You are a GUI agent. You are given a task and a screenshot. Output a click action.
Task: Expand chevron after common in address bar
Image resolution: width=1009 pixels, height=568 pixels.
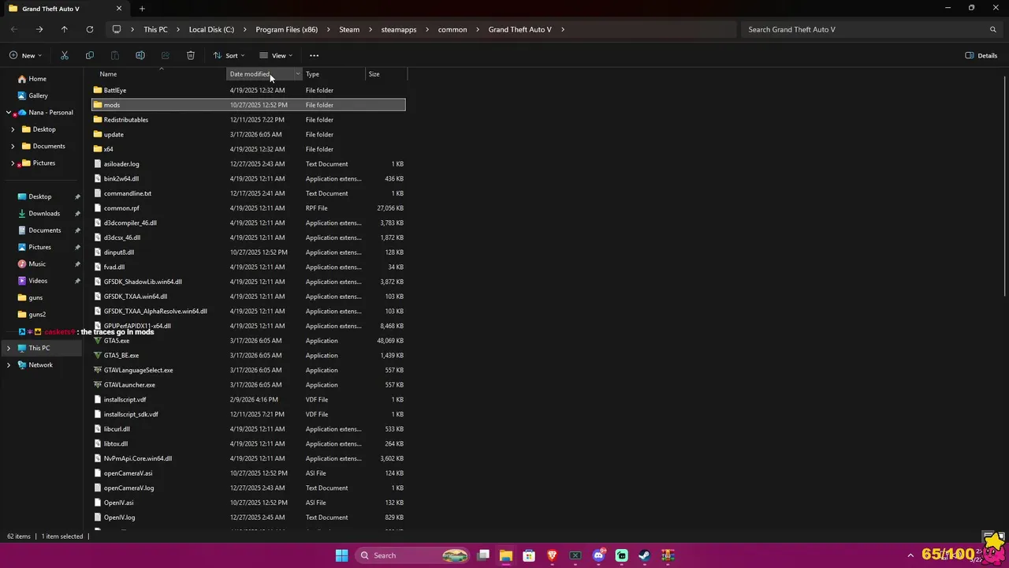pos(478,29)
